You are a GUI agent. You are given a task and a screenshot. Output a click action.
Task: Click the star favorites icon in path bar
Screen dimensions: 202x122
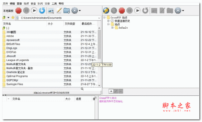coord(13,18)
